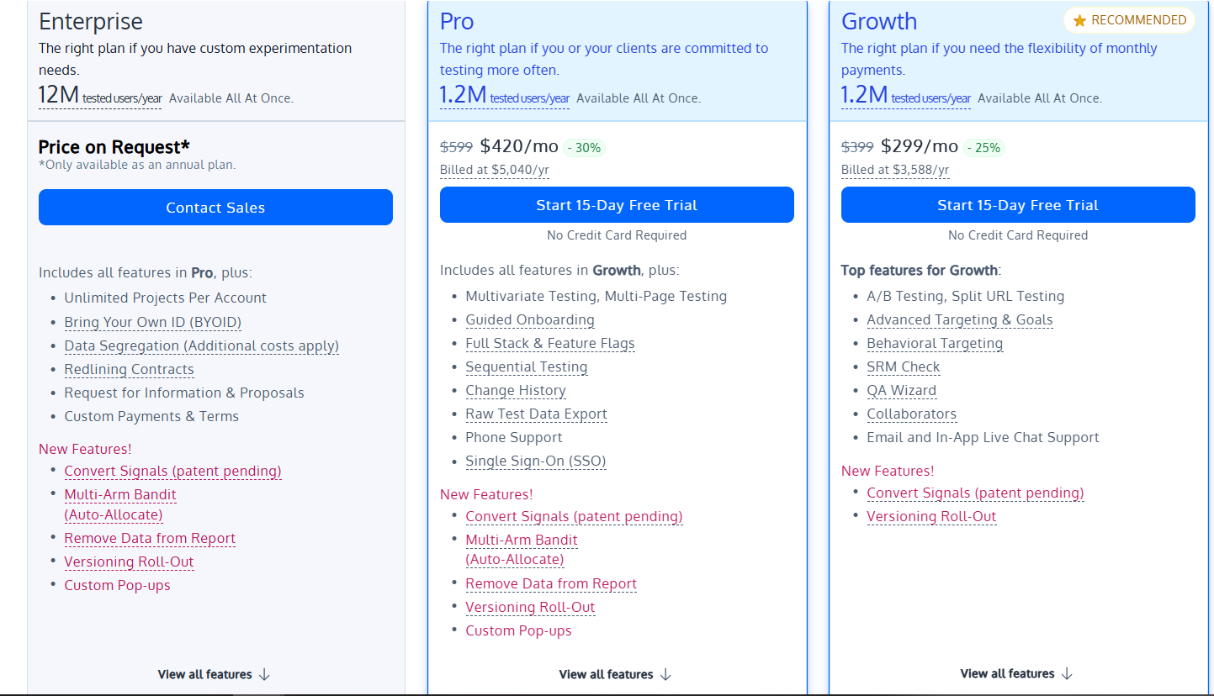Click Data Segregation feature link
Screen dimensions: 1214x696
coord(201,345)
